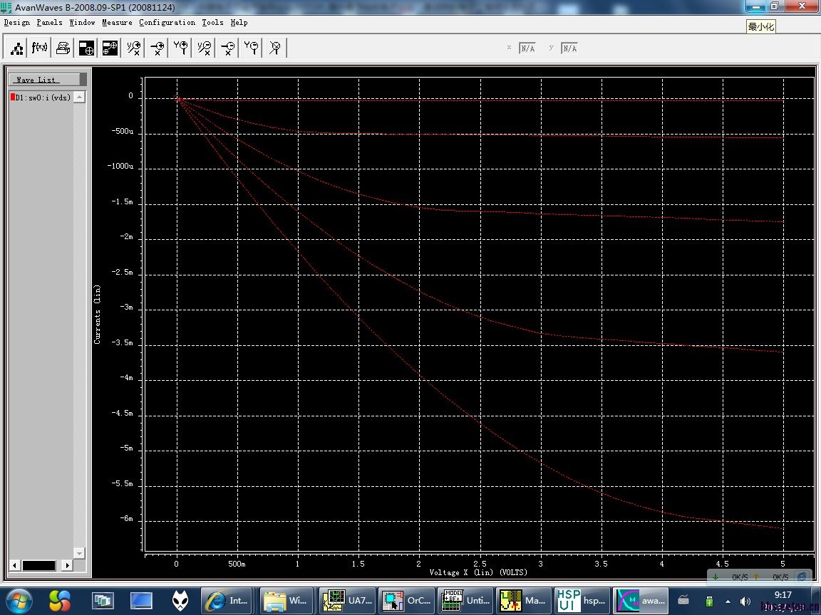This screenshot has height=615, width=821.
Task: Switch to the Untitled model editor taskbar item
Action: pyautogui.click(x=465, y=600)
